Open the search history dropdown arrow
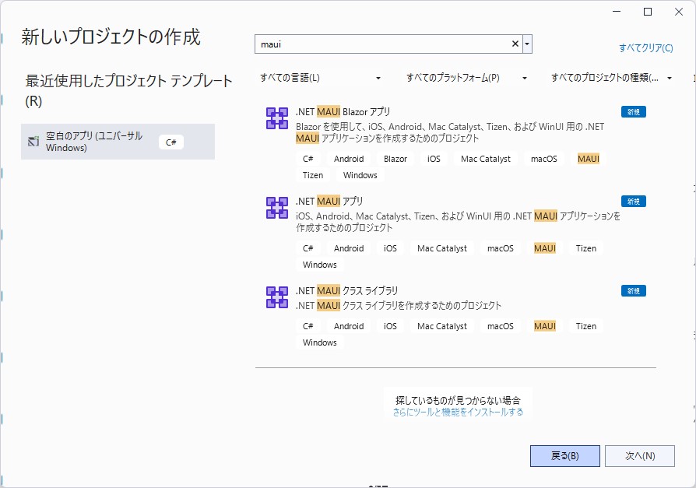The width and height of the screenshot is (696, 488). click(526, 44)
